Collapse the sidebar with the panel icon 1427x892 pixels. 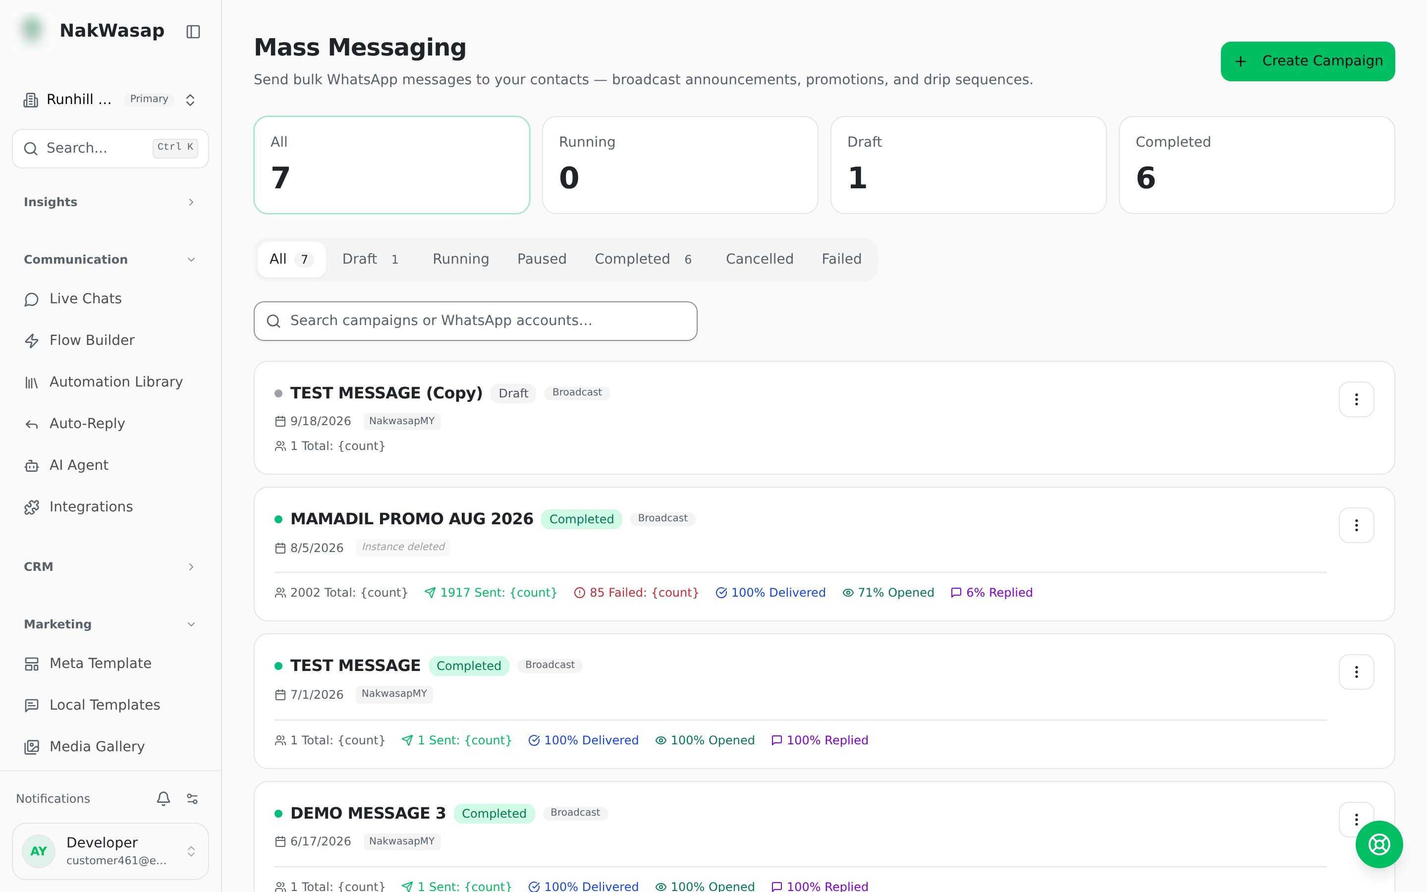coord(193,31)
